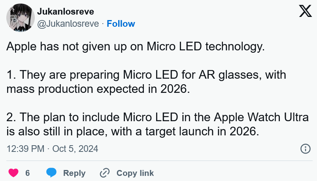This screenshot has height=181, width=317.
Task: View the like count number 6
Action: point(28,173)
